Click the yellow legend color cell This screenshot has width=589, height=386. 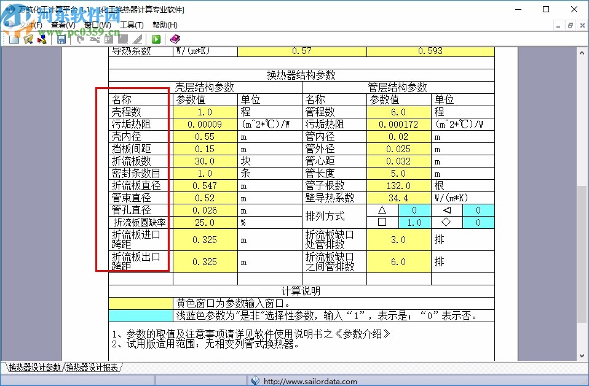click(141, 304)
